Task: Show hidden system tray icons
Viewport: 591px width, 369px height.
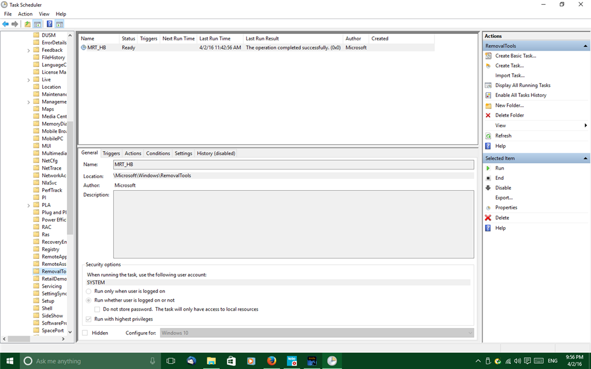Action: 478,361
